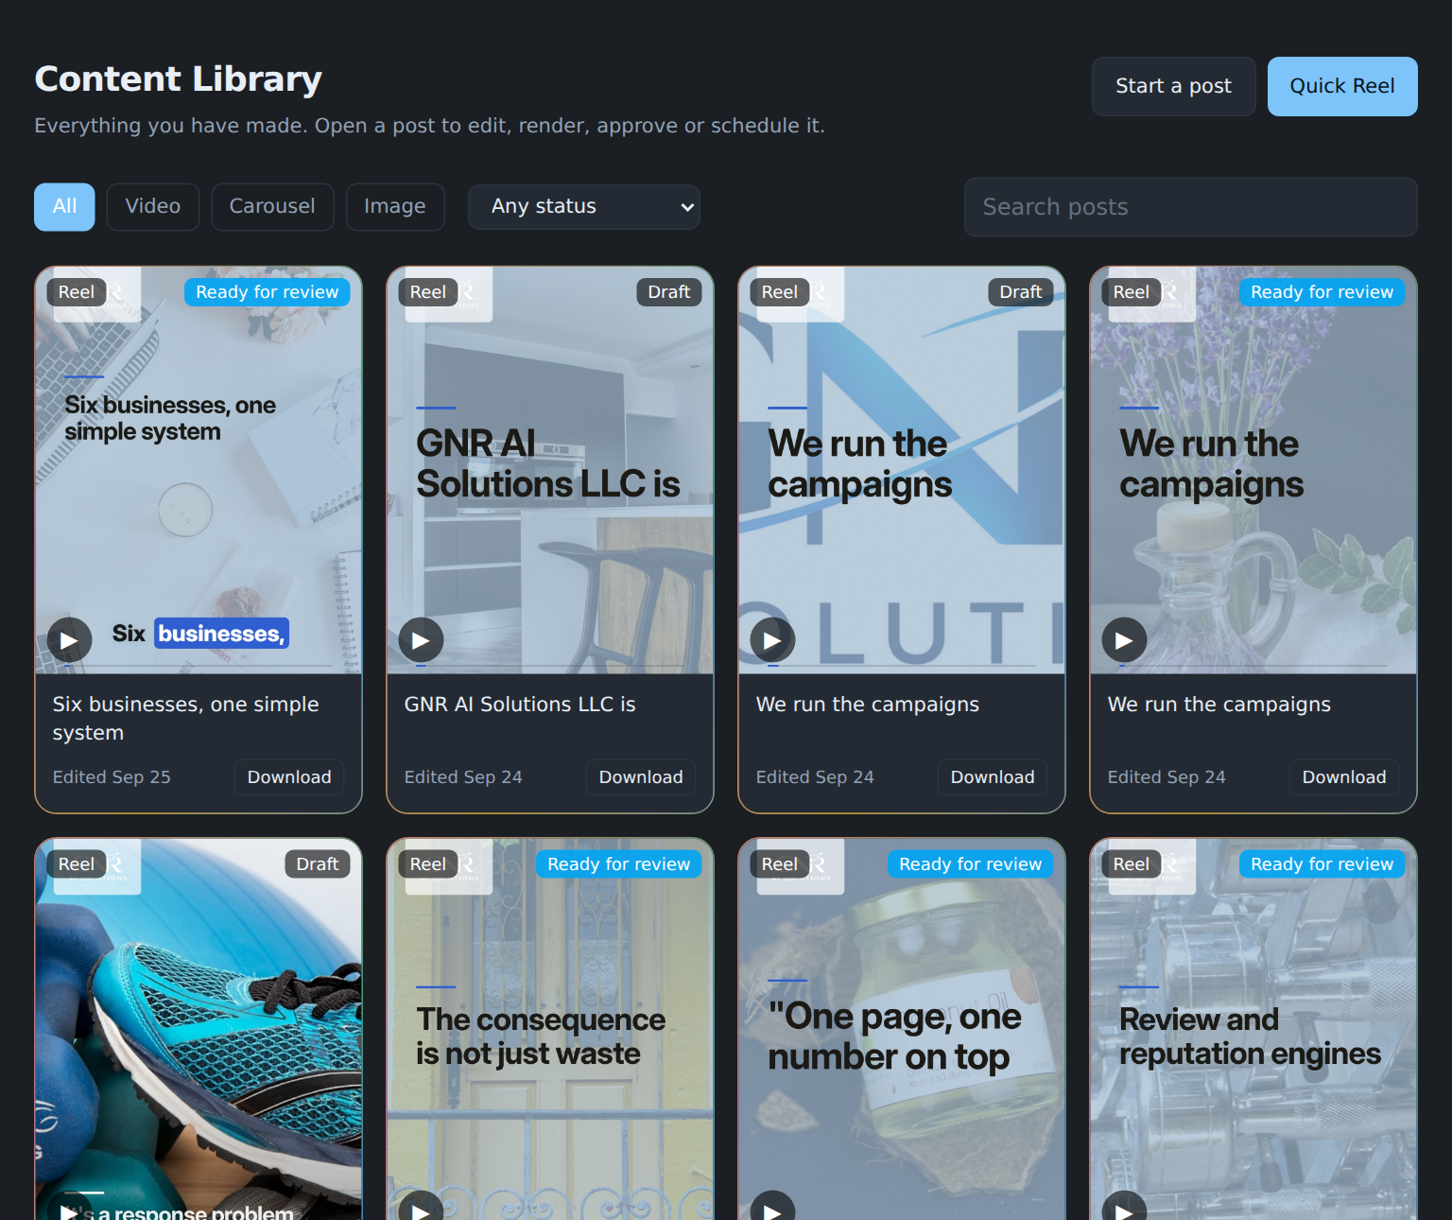This screenshot has width=1452, height=1220.
Task: Click the Reel tag on 'GNR AI Solutions' card
Action: point(428,292)
